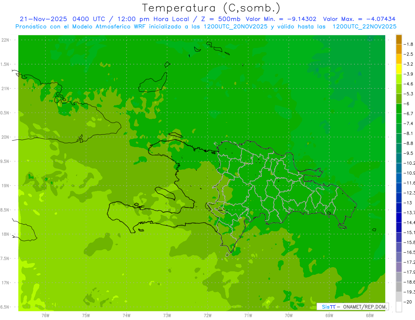Click the -17.9 colorbar value
Screen dimensions: 415x320
click(x=409, y=272)
